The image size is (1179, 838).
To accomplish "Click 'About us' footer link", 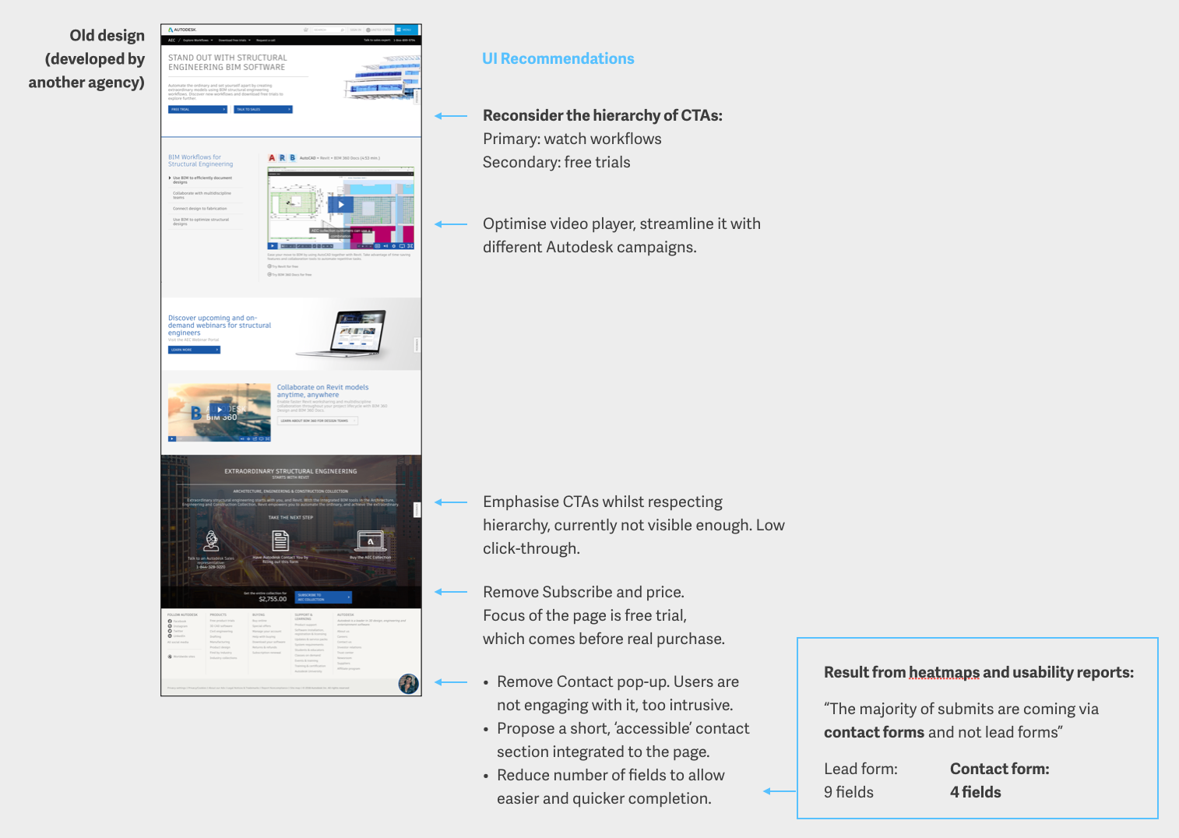I will pos(343,632).
